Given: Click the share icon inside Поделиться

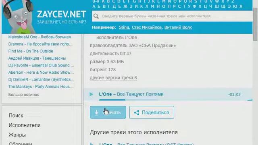Looking at the screenshot, I should (137, 113).
